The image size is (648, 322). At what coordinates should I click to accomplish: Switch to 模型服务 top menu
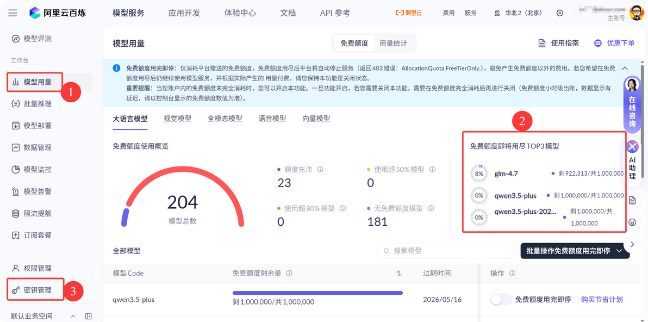tap(128, 13)
